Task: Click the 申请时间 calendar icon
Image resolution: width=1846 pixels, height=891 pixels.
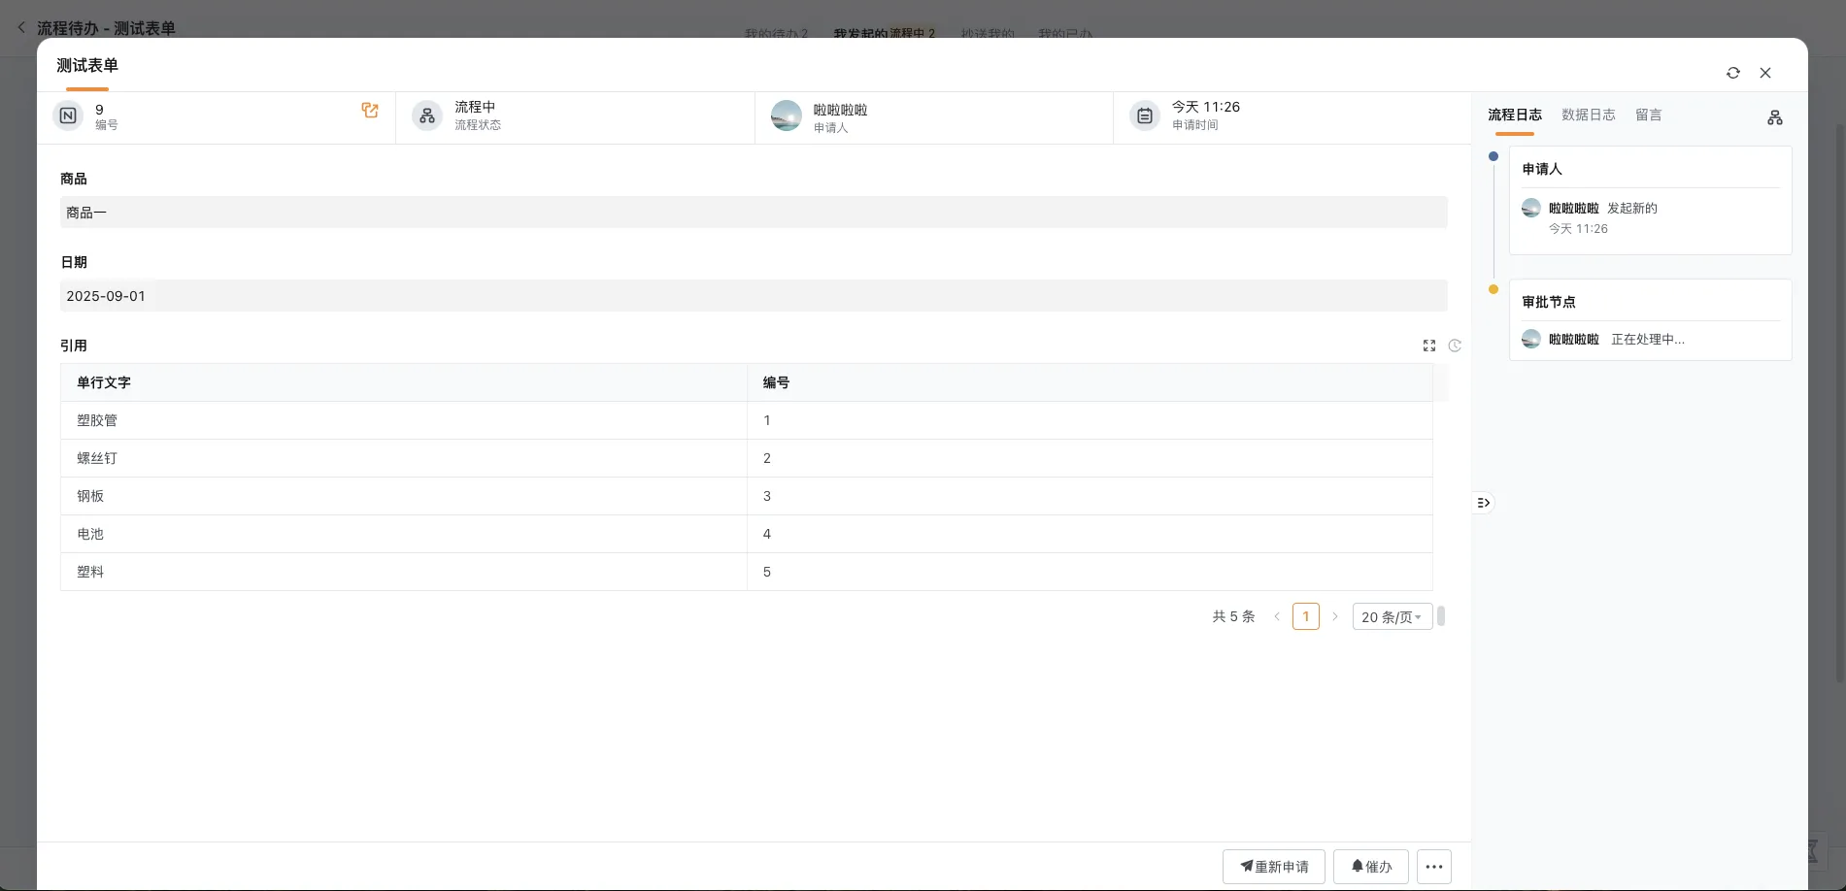Action: tap(1145, 115)
